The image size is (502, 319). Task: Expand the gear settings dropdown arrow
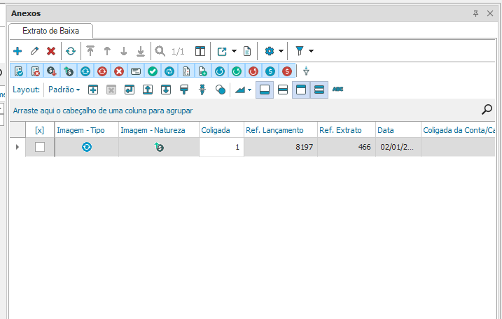[x=281, y=51]
